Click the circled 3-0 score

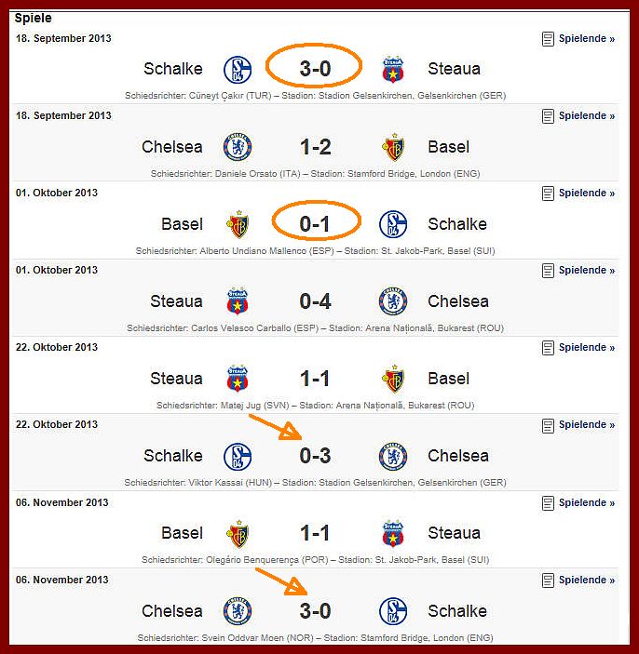pyautogui.click(x=315, y=69)
